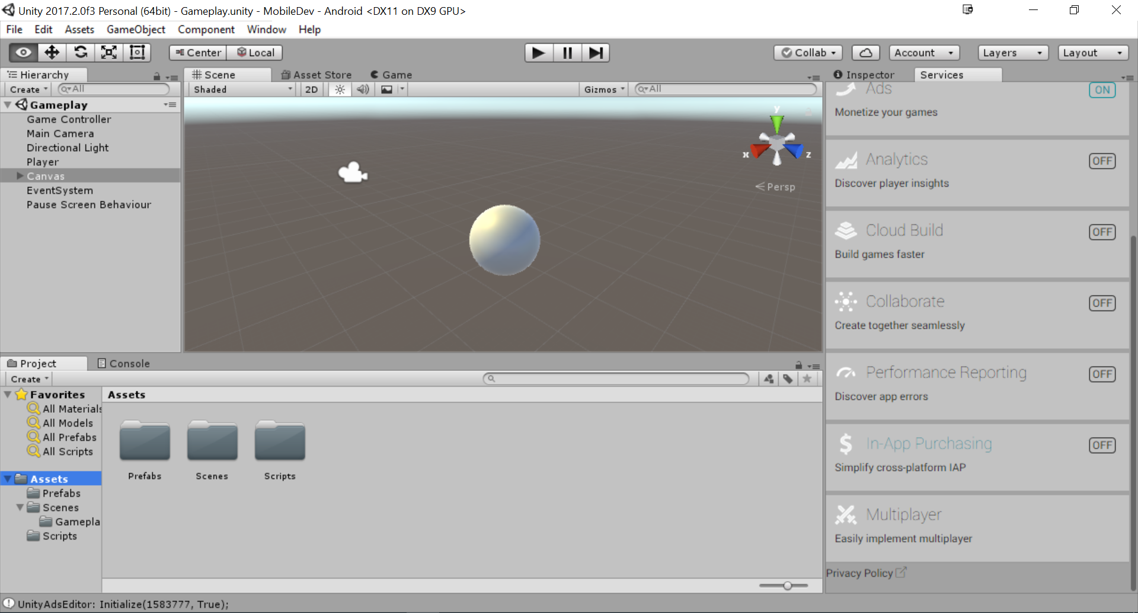Lock the Project panel

(x=798, y=365)
